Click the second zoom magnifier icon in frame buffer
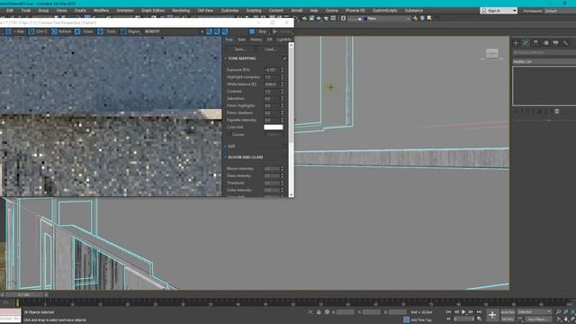This screenshot has width=576, height=324. (x=217, y=31)
